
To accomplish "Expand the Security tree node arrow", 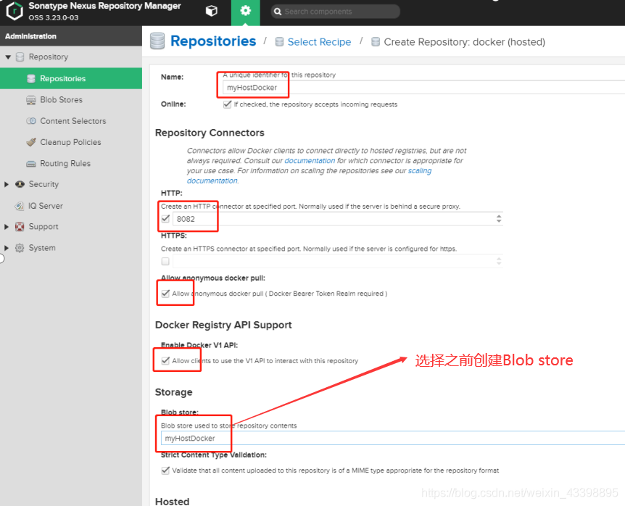I will pyautogui.click(x=7, y=184).
